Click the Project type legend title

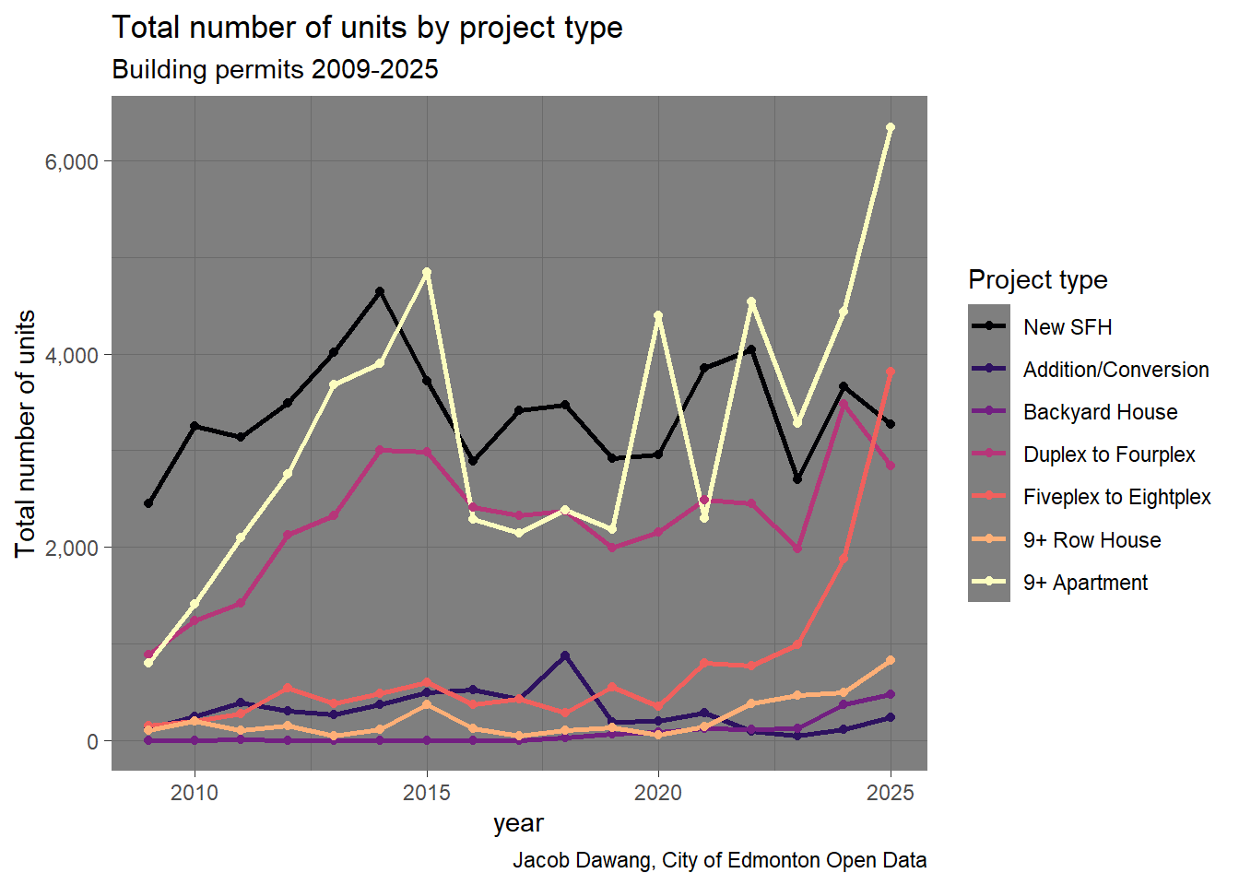click(x=1037, y=279)
